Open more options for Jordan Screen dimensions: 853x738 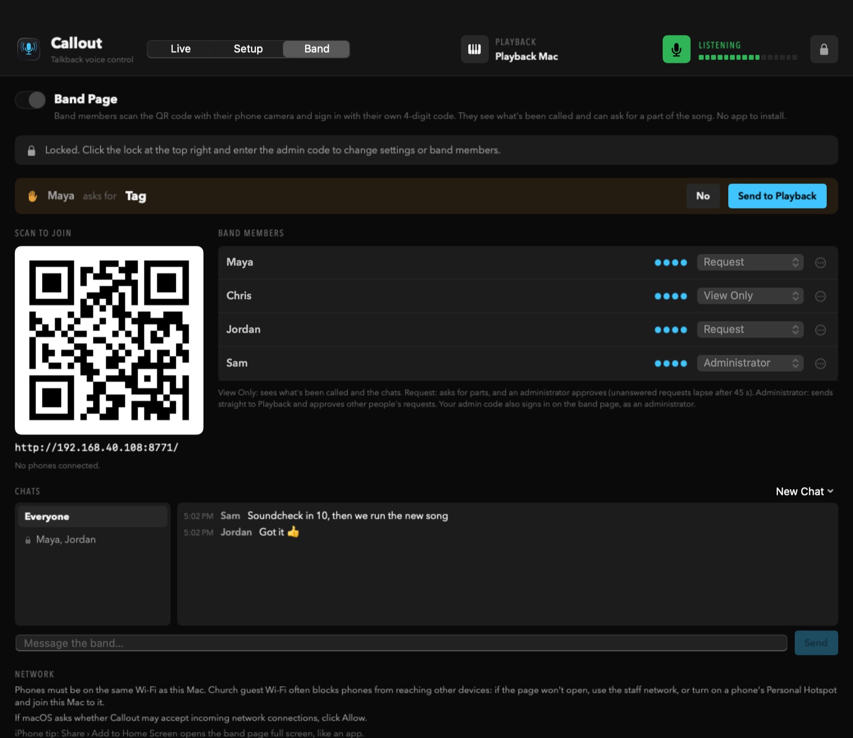(x=820, y=330)
